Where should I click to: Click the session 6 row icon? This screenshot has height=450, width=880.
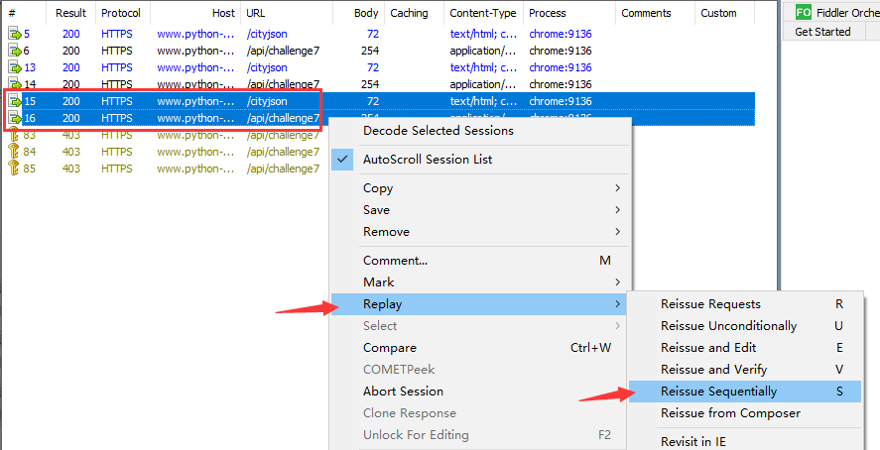click(x=14, y=51)
